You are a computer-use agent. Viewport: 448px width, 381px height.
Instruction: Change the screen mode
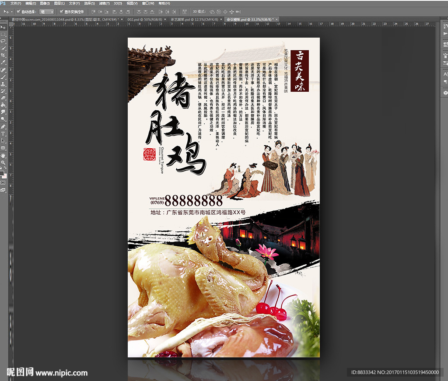click(x=3, y=190)
